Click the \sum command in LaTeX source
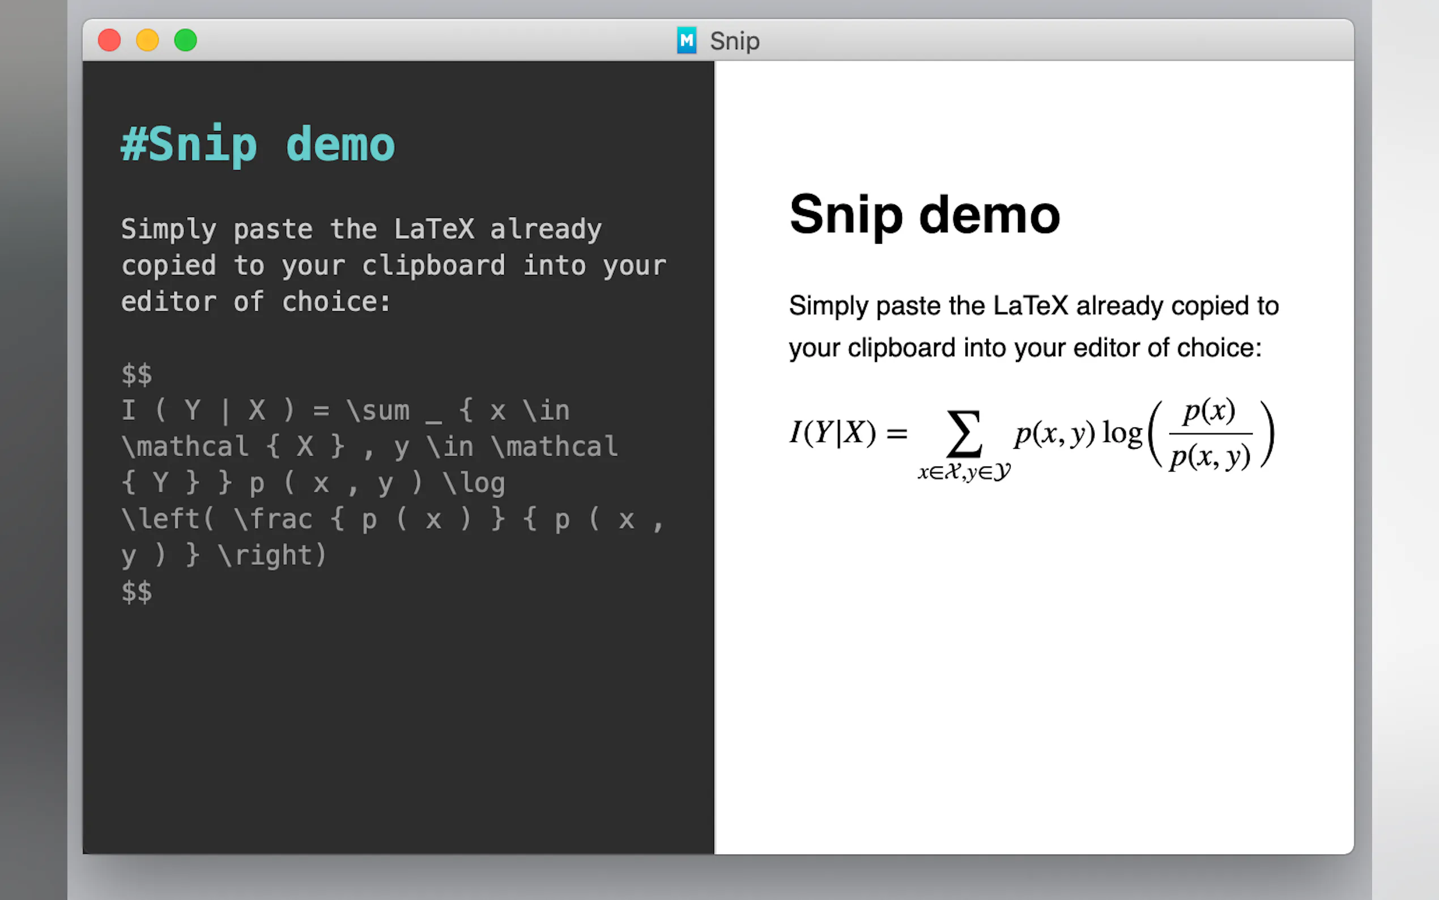This screenshot has width=1439, height=900. point(378,411)
